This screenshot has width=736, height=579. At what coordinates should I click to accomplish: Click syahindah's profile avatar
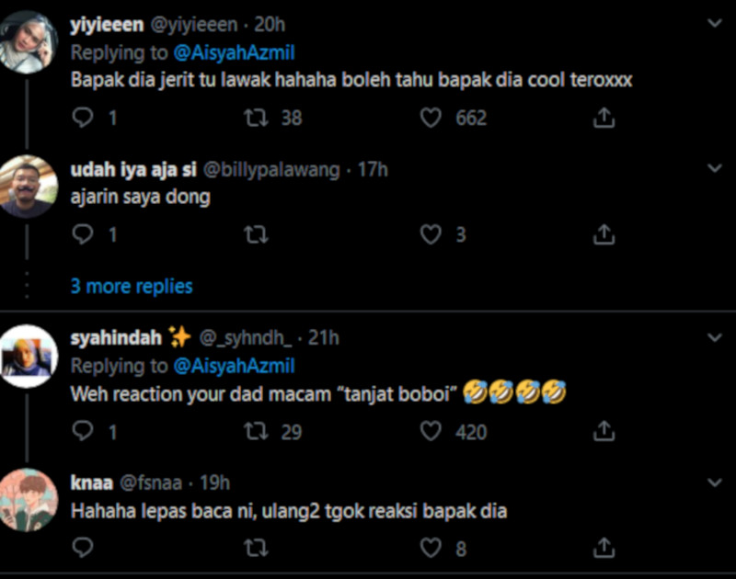[31, 354]
